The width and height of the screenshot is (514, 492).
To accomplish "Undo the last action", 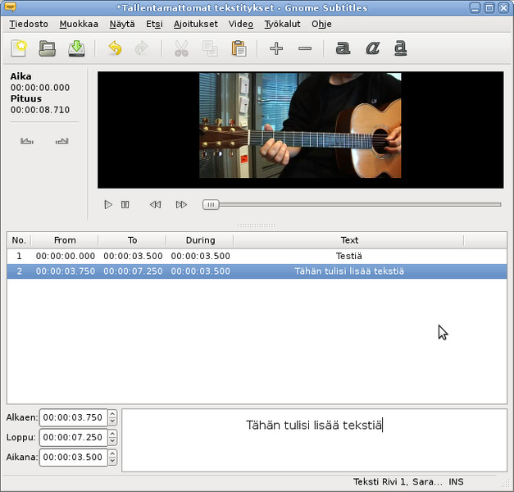I will (x=115, y=48).
